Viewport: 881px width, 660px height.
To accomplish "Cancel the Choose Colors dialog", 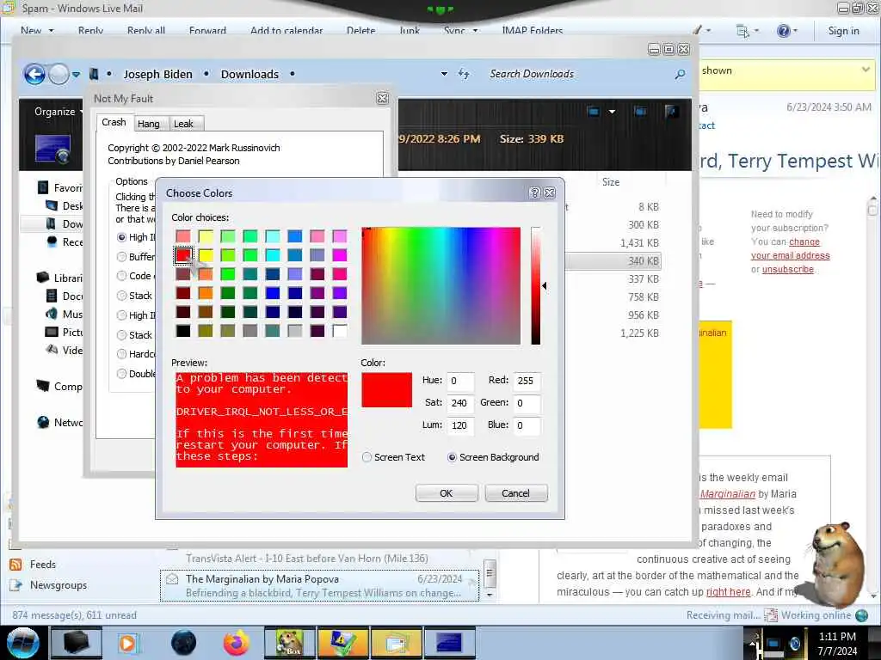I will click(x=516, y=493).
